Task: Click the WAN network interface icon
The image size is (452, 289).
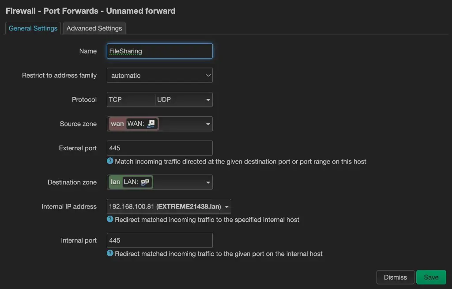Action: pos(151,124)
